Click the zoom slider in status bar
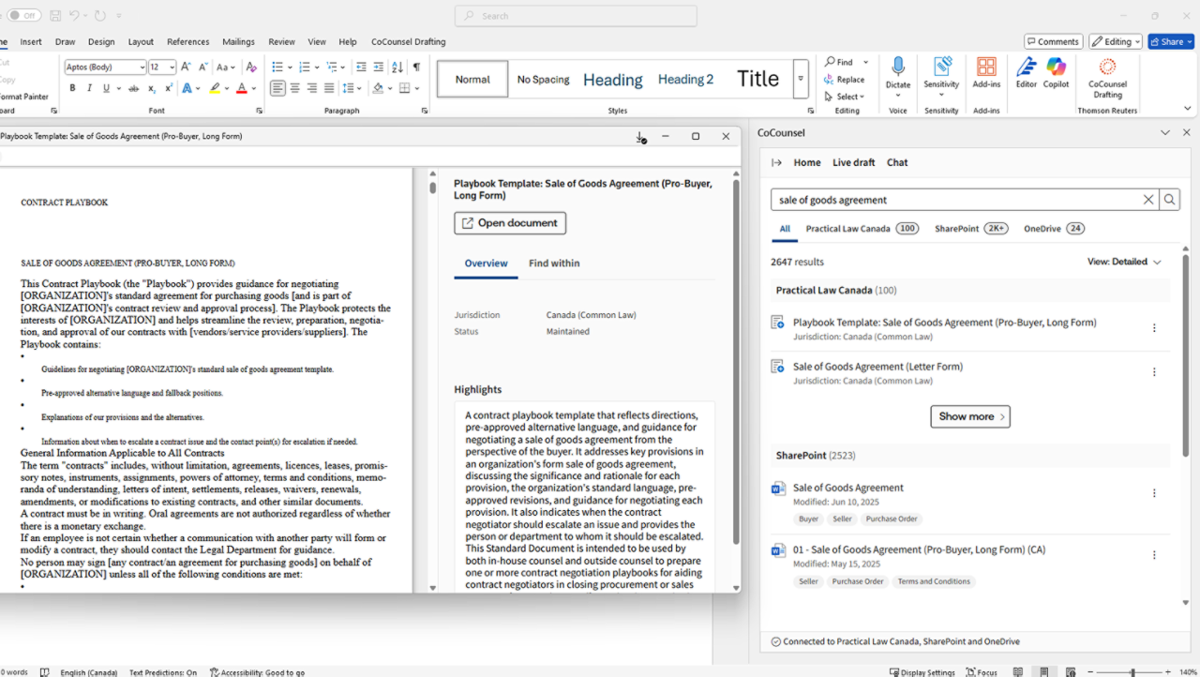Viewport: 1200px width, 677px height. [x=1132, y=672]
